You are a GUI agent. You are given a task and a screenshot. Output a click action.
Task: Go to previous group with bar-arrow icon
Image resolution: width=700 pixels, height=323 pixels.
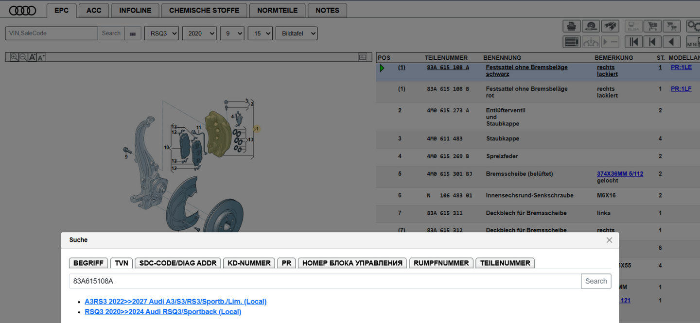[652, 42]
